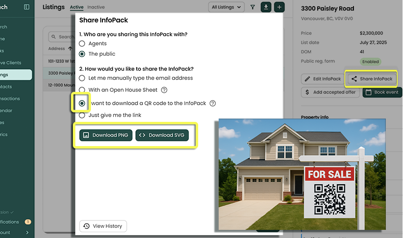Select manually type email address option

(82, 78)
